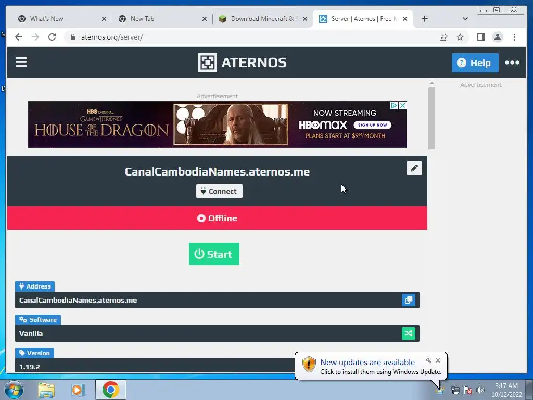The image size is (533, 400).
Task: Open the Chrome profile icon
Action: (x=497, y=37)
